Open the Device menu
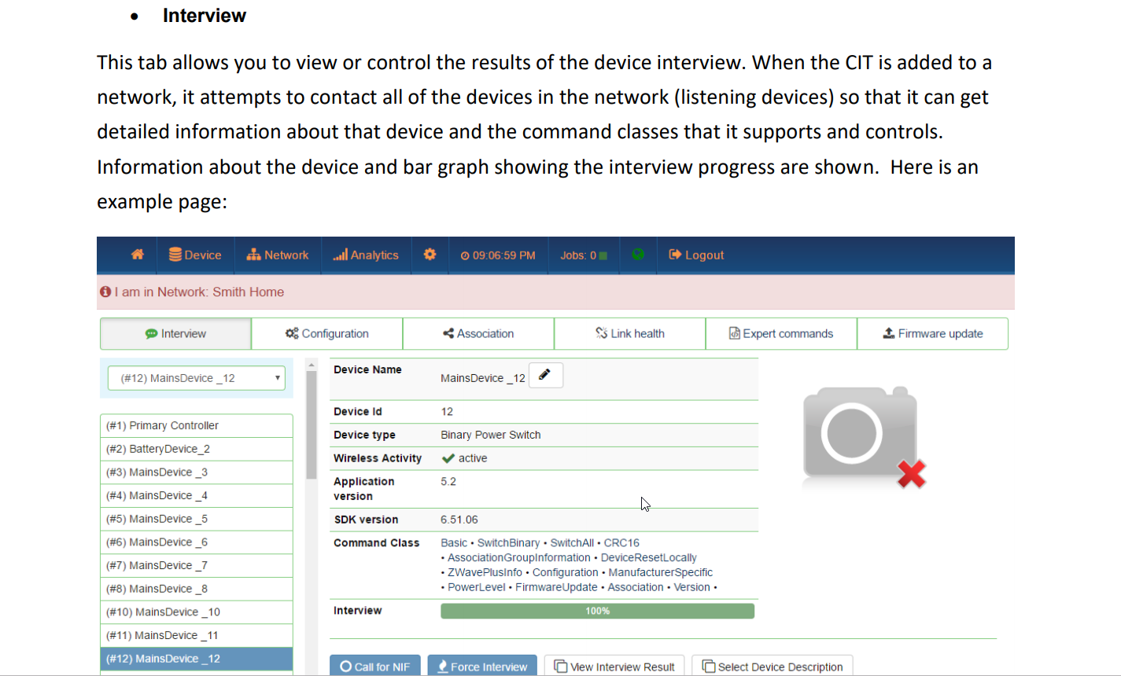This screenshot has width=1121, height=676. [195, 255]
